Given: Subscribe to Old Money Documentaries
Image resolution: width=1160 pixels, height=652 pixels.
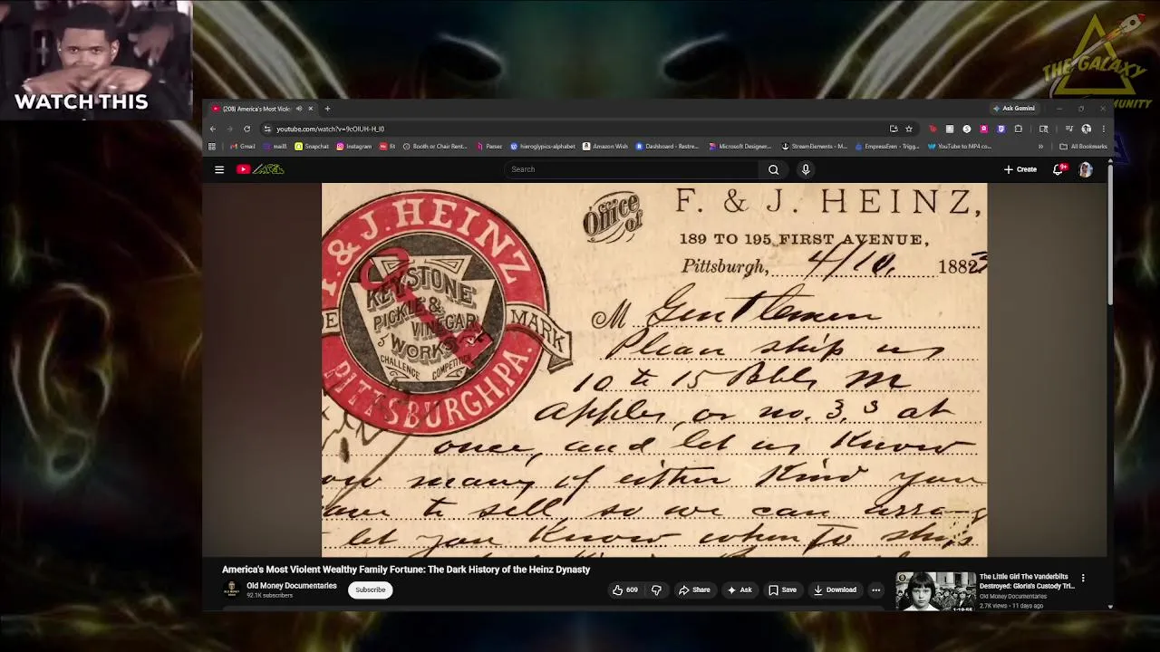Looking at the screenshot, I should pos(370,590).
